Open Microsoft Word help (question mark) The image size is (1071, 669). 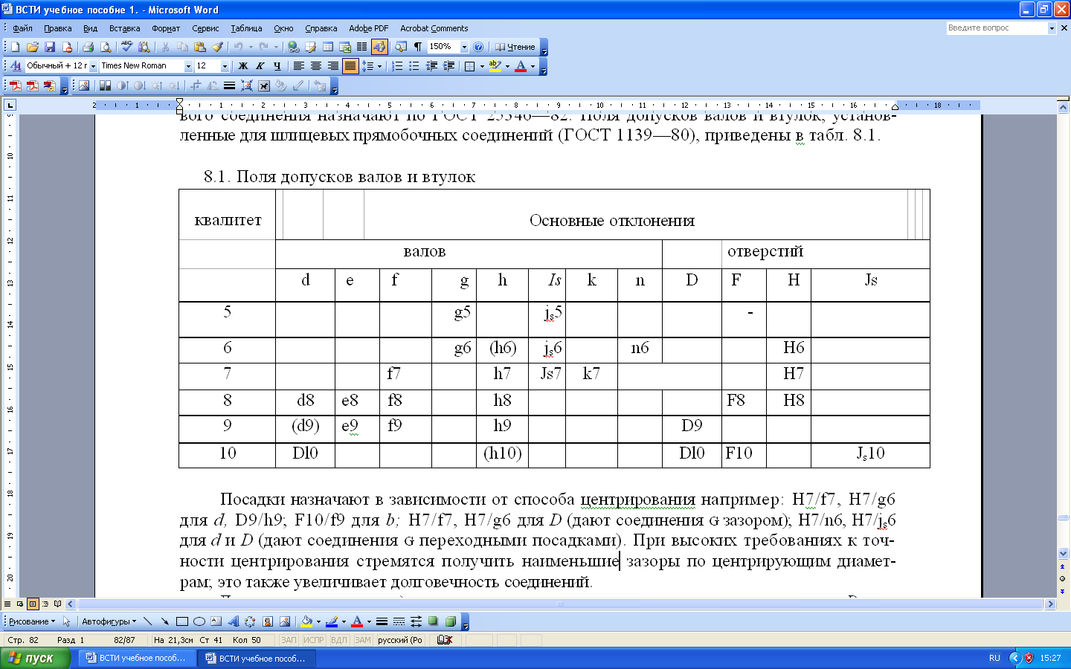pyautogui.click(x=478, y=47)
